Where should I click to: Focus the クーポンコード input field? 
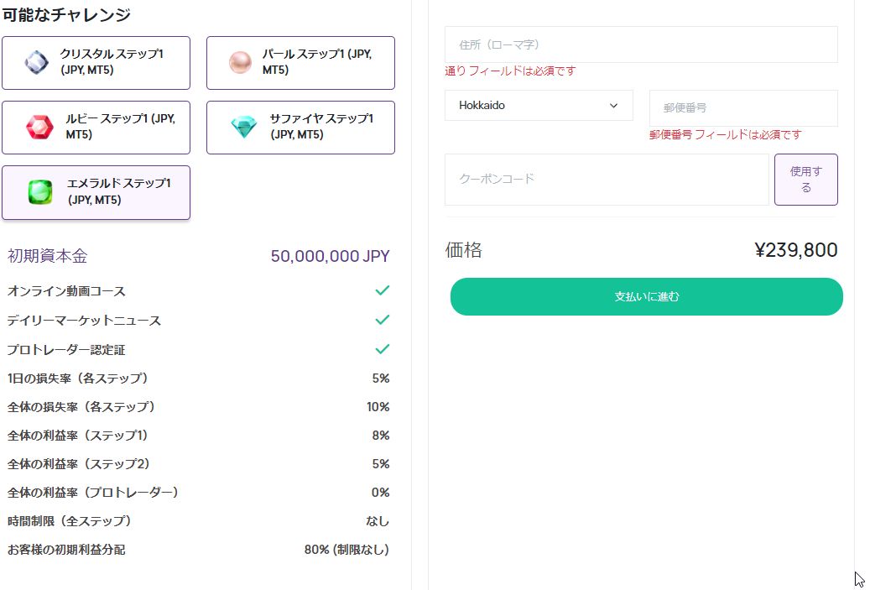[x=607, y=180]
